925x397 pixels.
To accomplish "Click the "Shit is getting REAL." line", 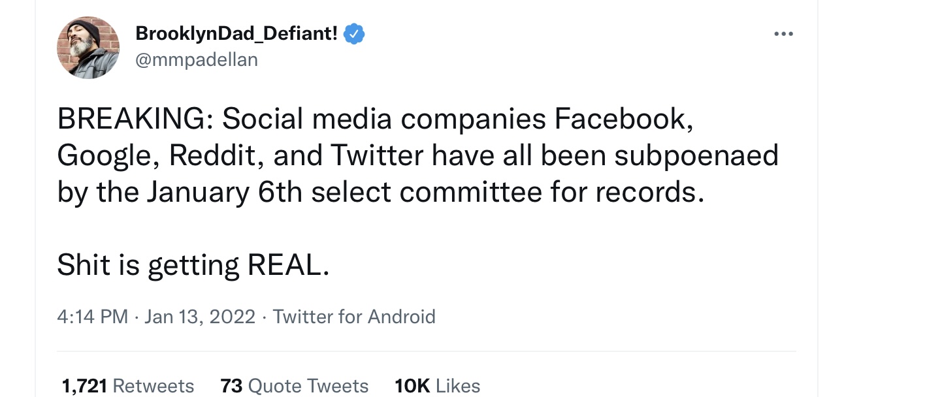I will (x=193, y=266).
